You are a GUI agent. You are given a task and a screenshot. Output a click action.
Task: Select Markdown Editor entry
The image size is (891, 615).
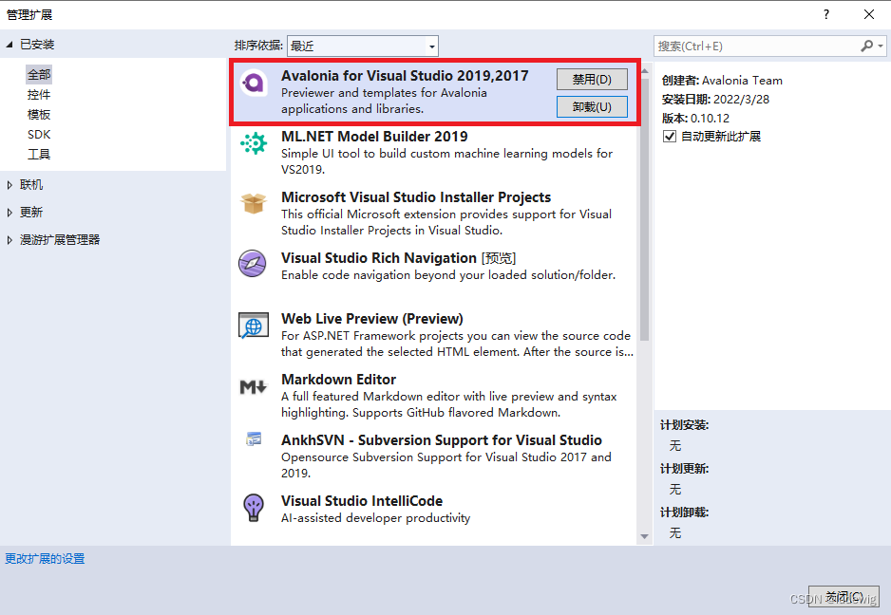(x=434, y=395)
